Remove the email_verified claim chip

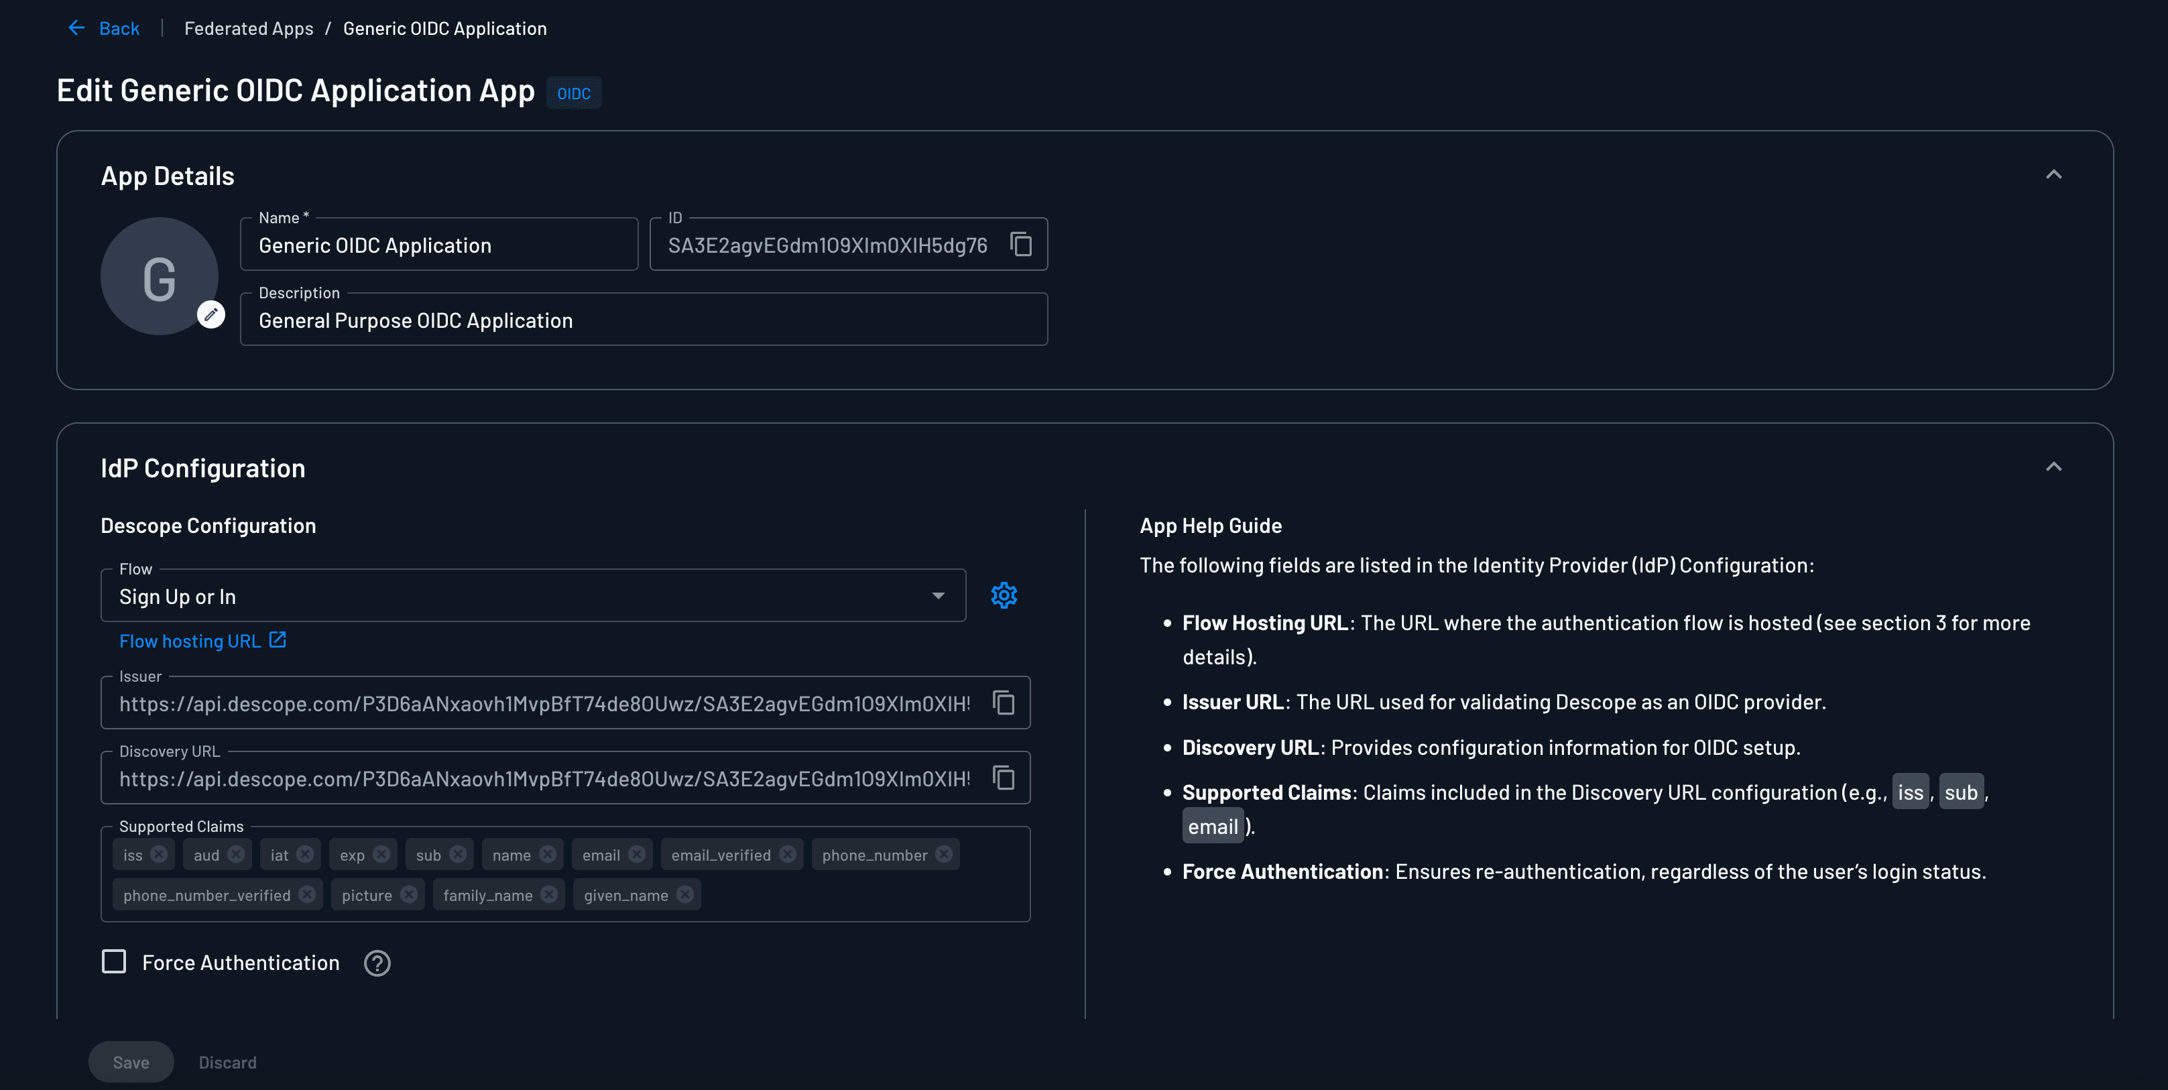788,854
